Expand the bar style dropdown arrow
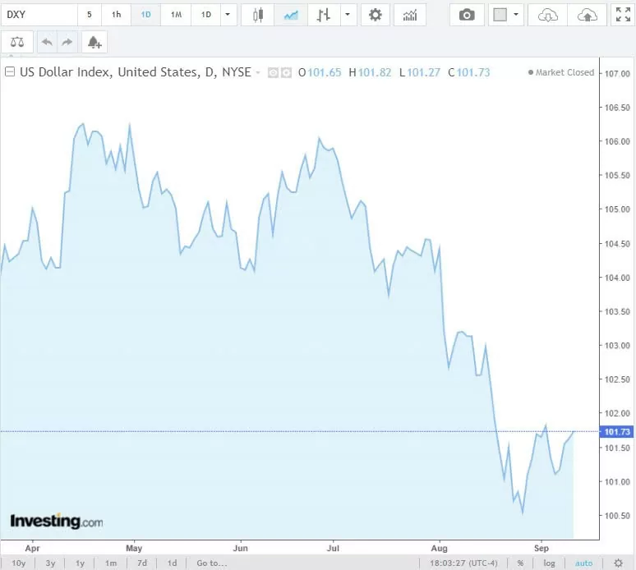 point(348,15)
